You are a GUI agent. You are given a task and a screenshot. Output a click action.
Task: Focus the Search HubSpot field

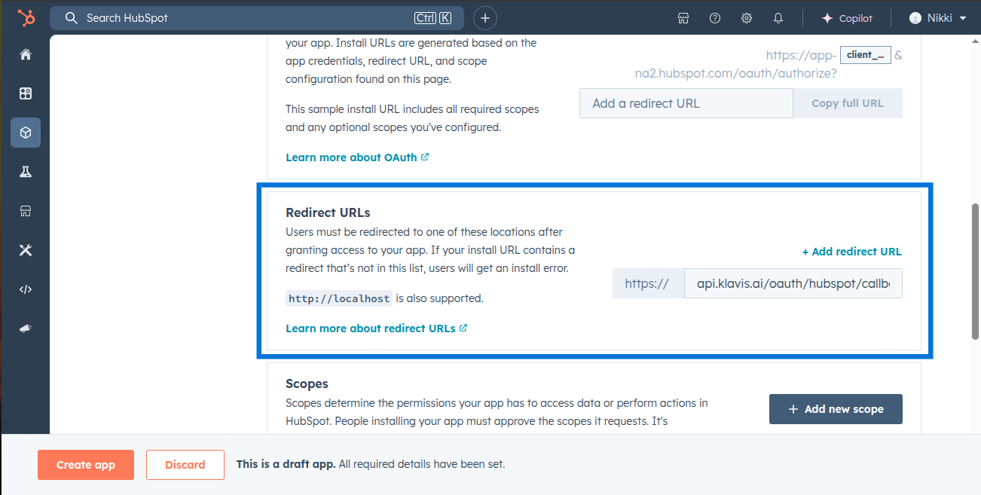256,18
